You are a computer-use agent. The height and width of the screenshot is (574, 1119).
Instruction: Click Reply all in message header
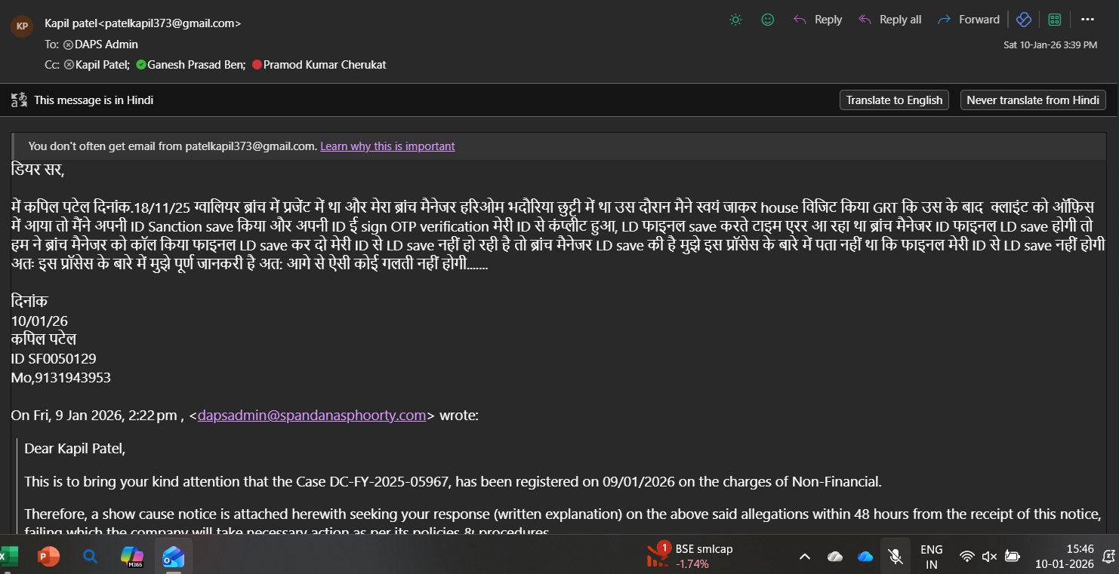[890, 20]
